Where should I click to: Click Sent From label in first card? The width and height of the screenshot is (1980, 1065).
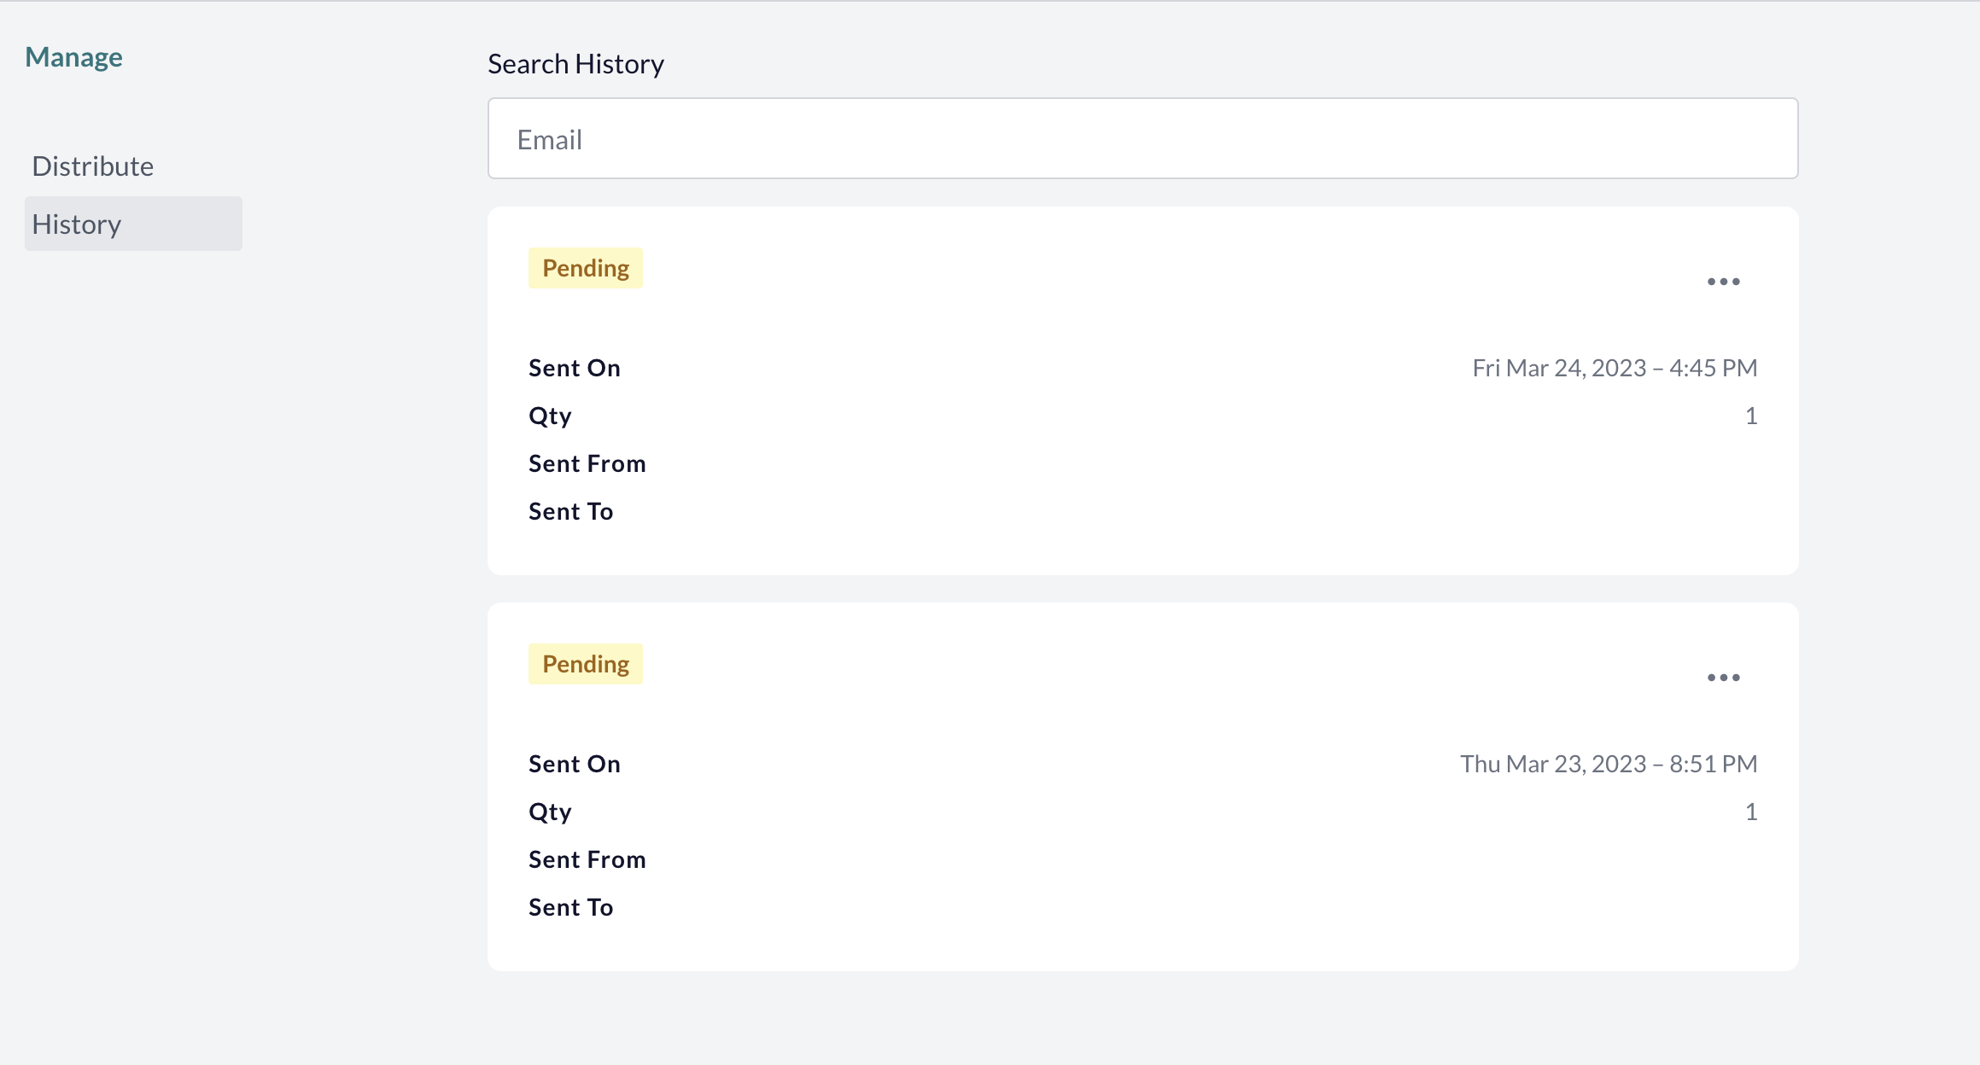[x=587, y=463]
